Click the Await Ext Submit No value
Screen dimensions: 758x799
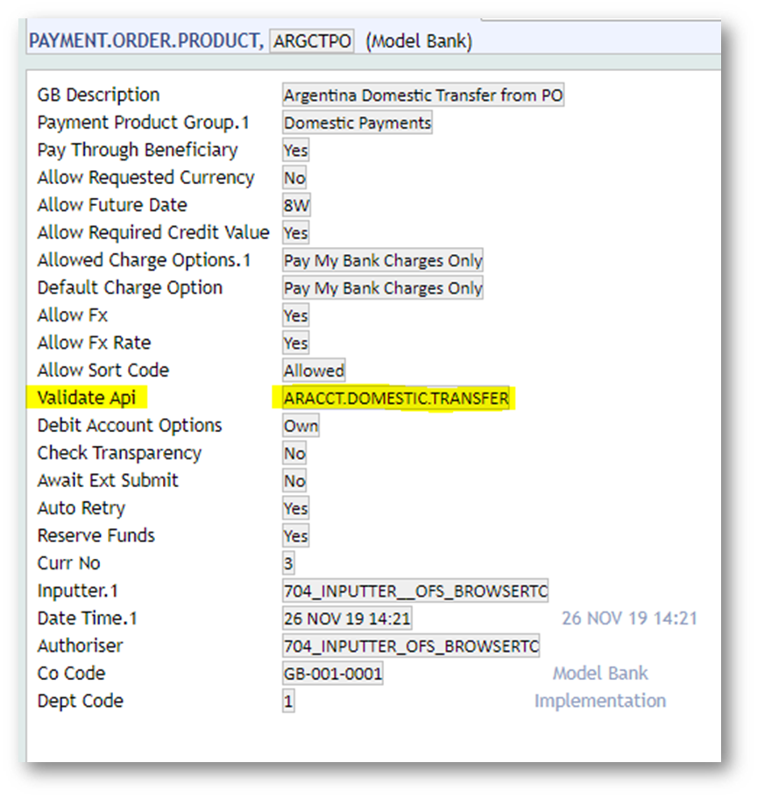(294, 481)
